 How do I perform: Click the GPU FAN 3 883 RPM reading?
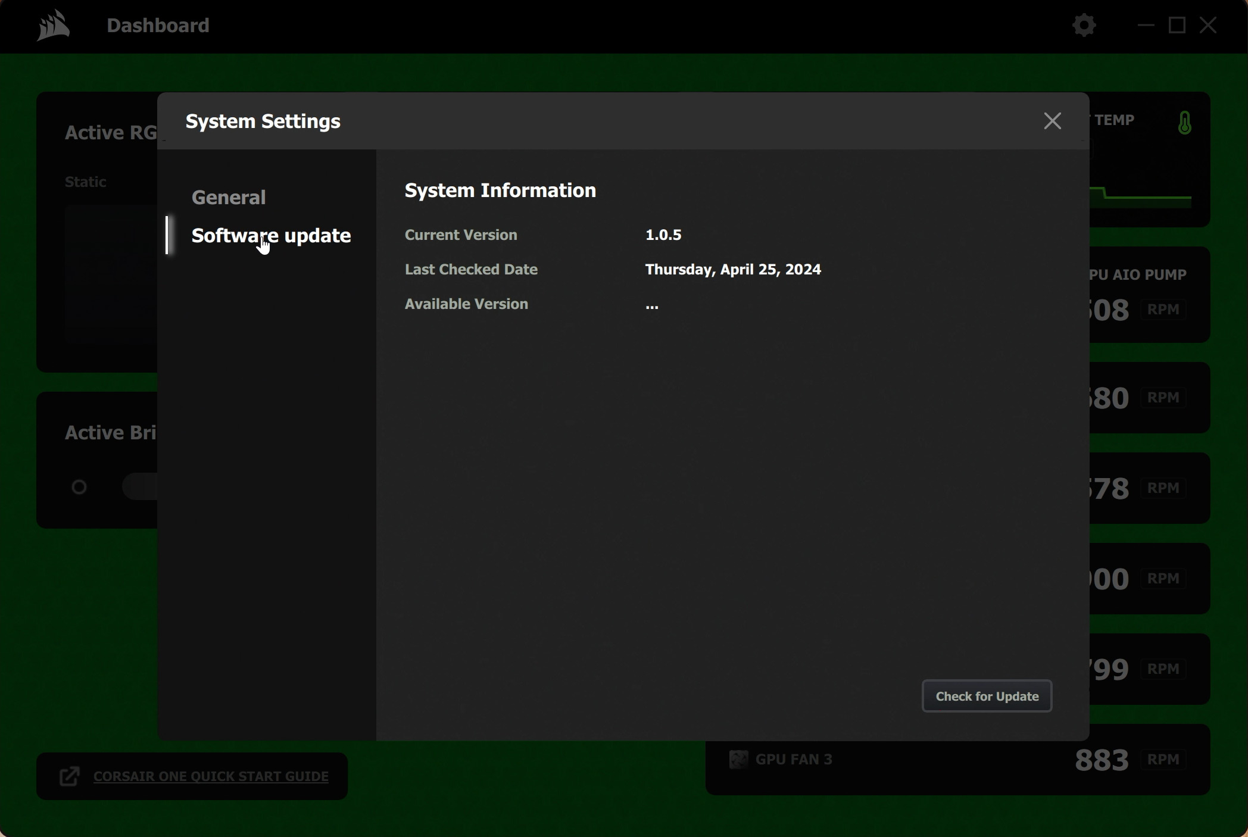point(1102,760)
